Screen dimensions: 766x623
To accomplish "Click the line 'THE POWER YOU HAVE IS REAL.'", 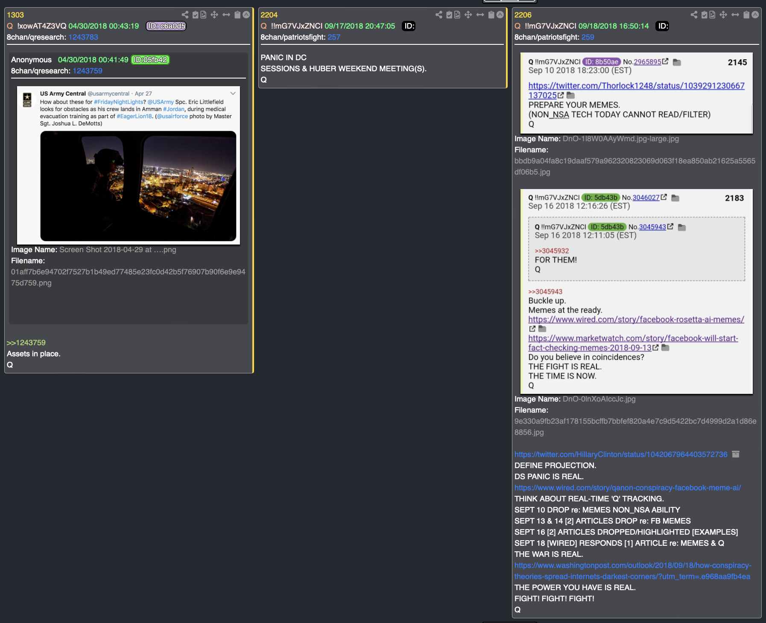I will [x=575, y=588].
